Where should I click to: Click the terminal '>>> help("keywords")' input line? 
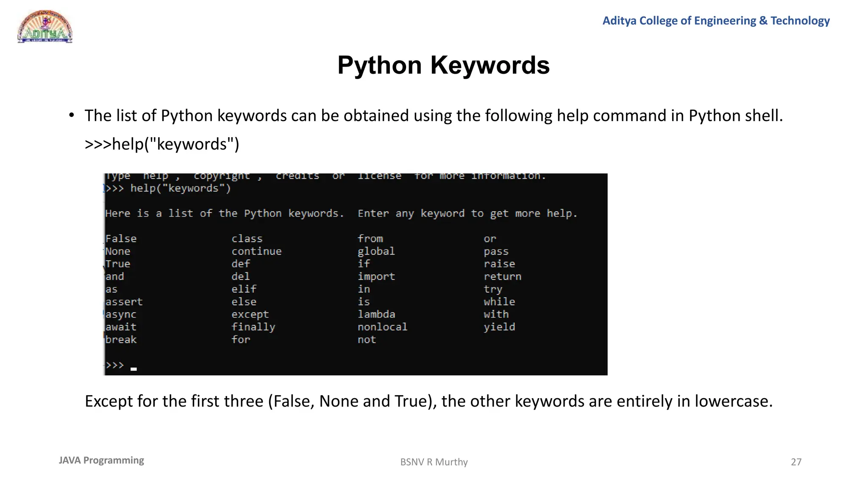coord(168,189)
